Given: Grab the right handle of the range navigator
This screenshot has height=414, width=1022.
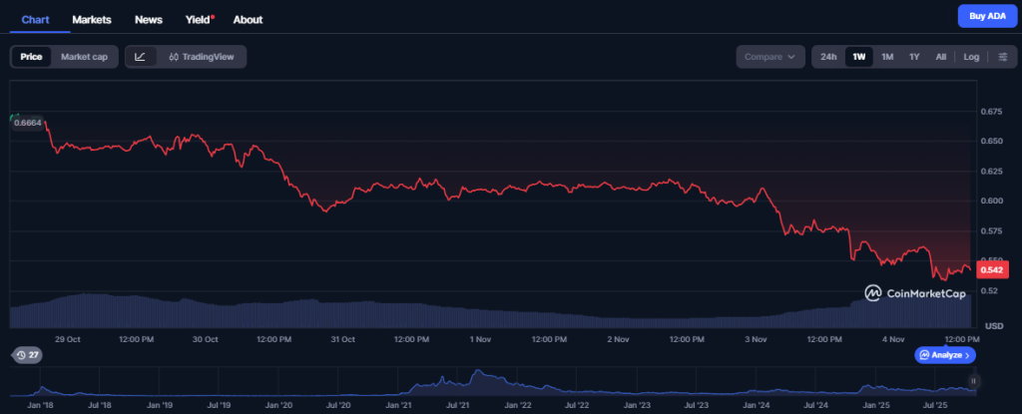Looking at the screenshot, I should point(973,381).
